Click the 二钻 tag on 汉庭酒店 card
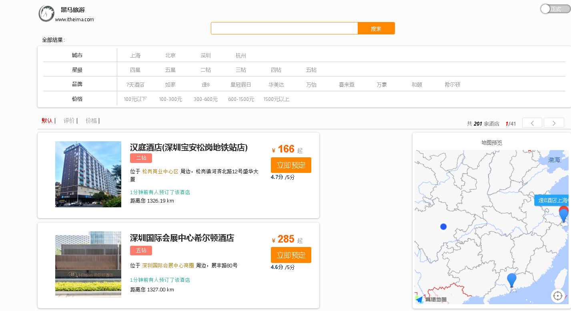Image resolution: width=571 pixels, height=311 pixels. pos(141,158)
